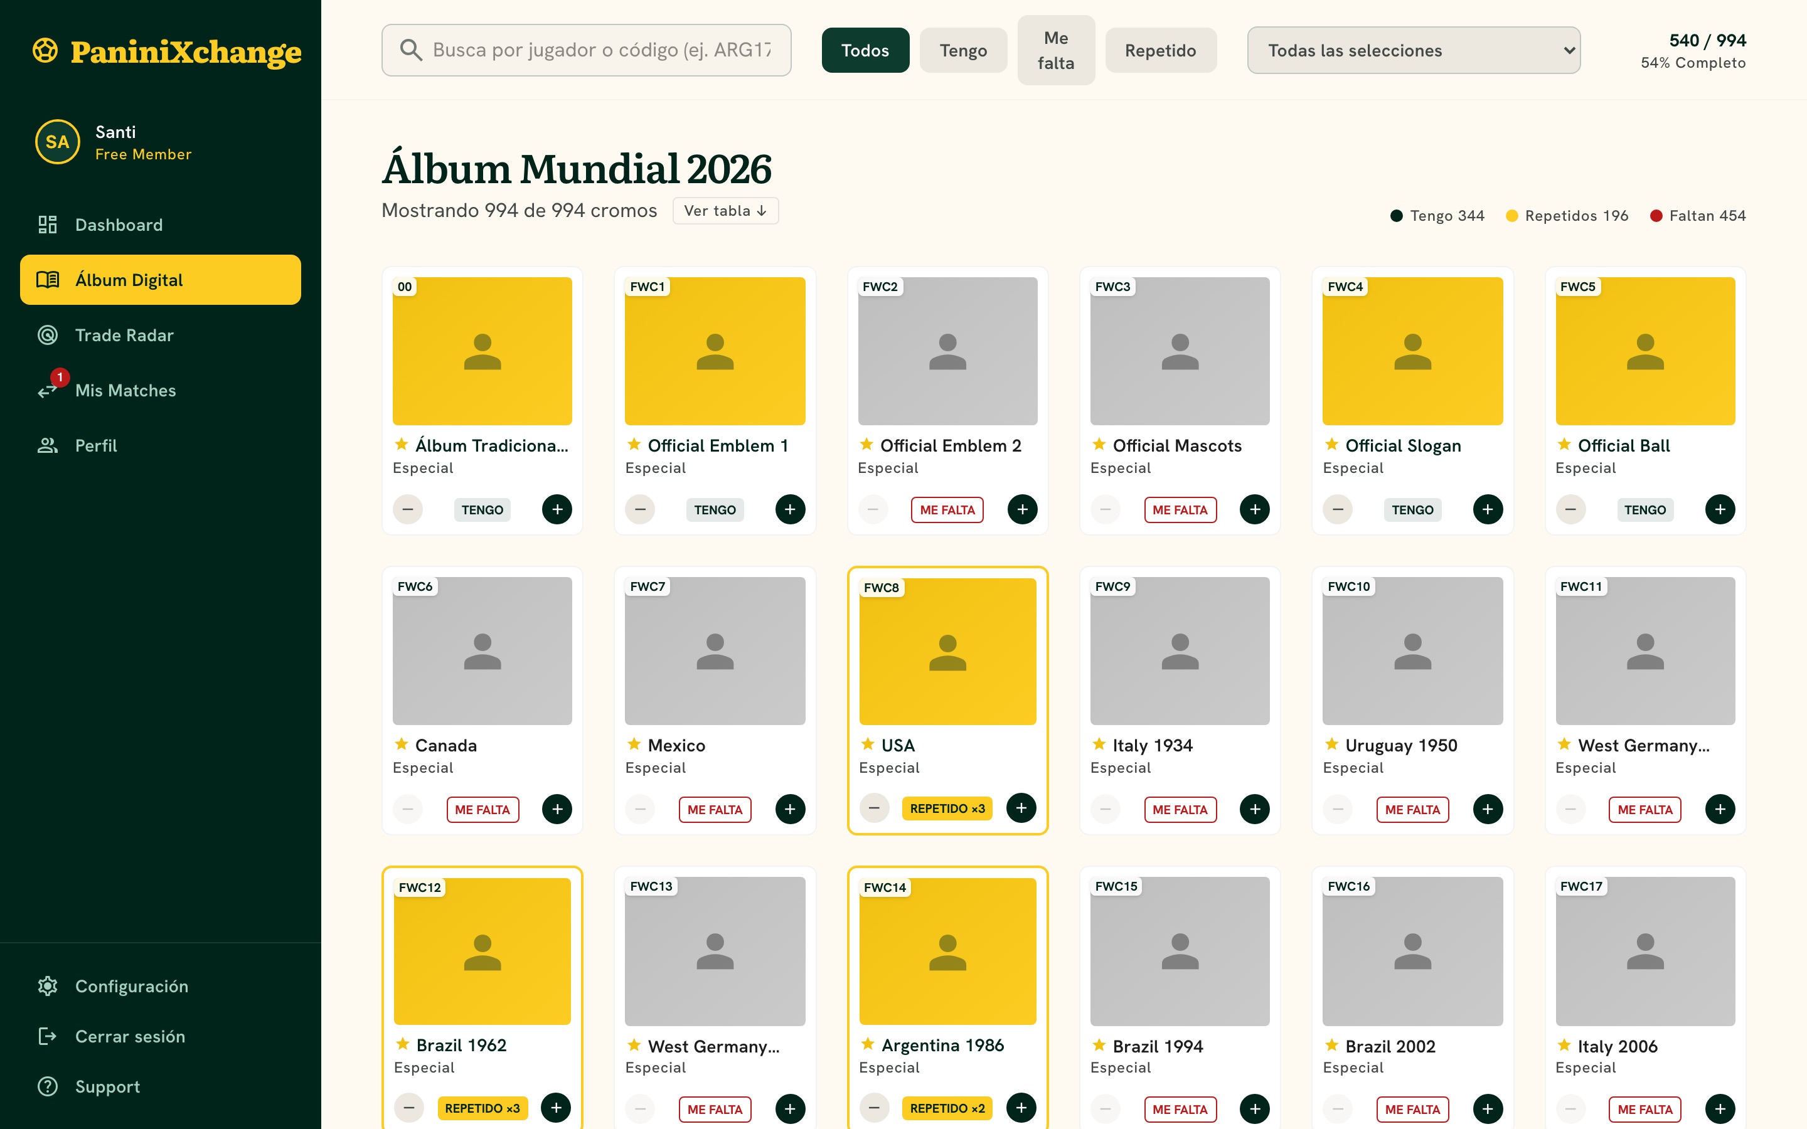Viewport: 1807px width, 1129px height.
Task: Open the FWC12 Brazil 1962 thumbnail
Action: coord(482,951)
